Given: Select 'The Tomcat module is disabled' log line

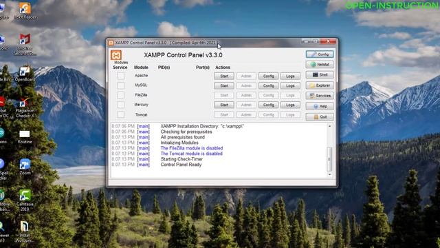Looking at the screenshot, I should pos(191,154).
